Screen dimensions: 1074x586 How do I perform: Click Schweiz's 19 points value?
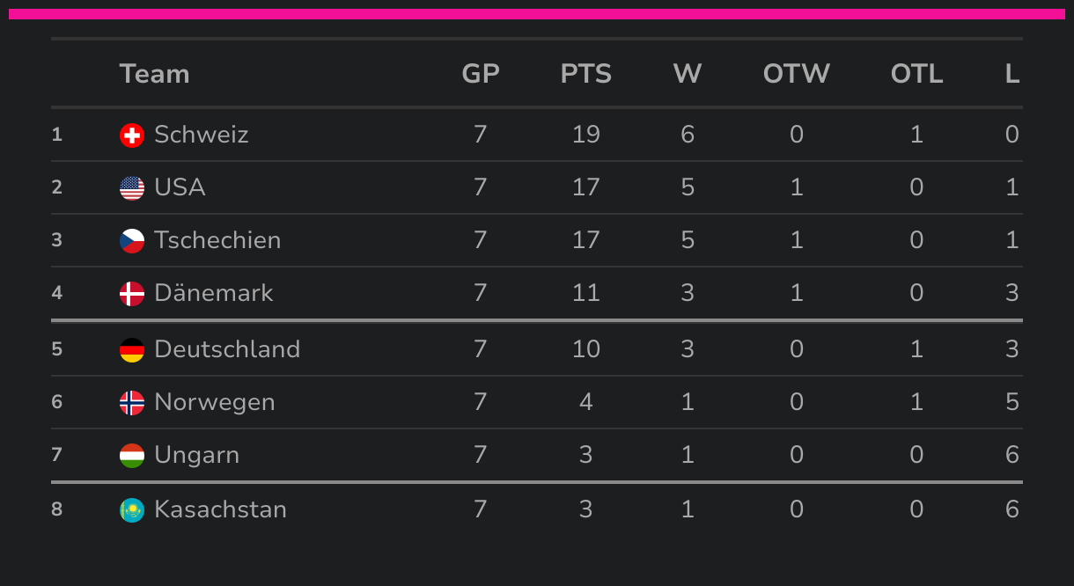(585, 135)
